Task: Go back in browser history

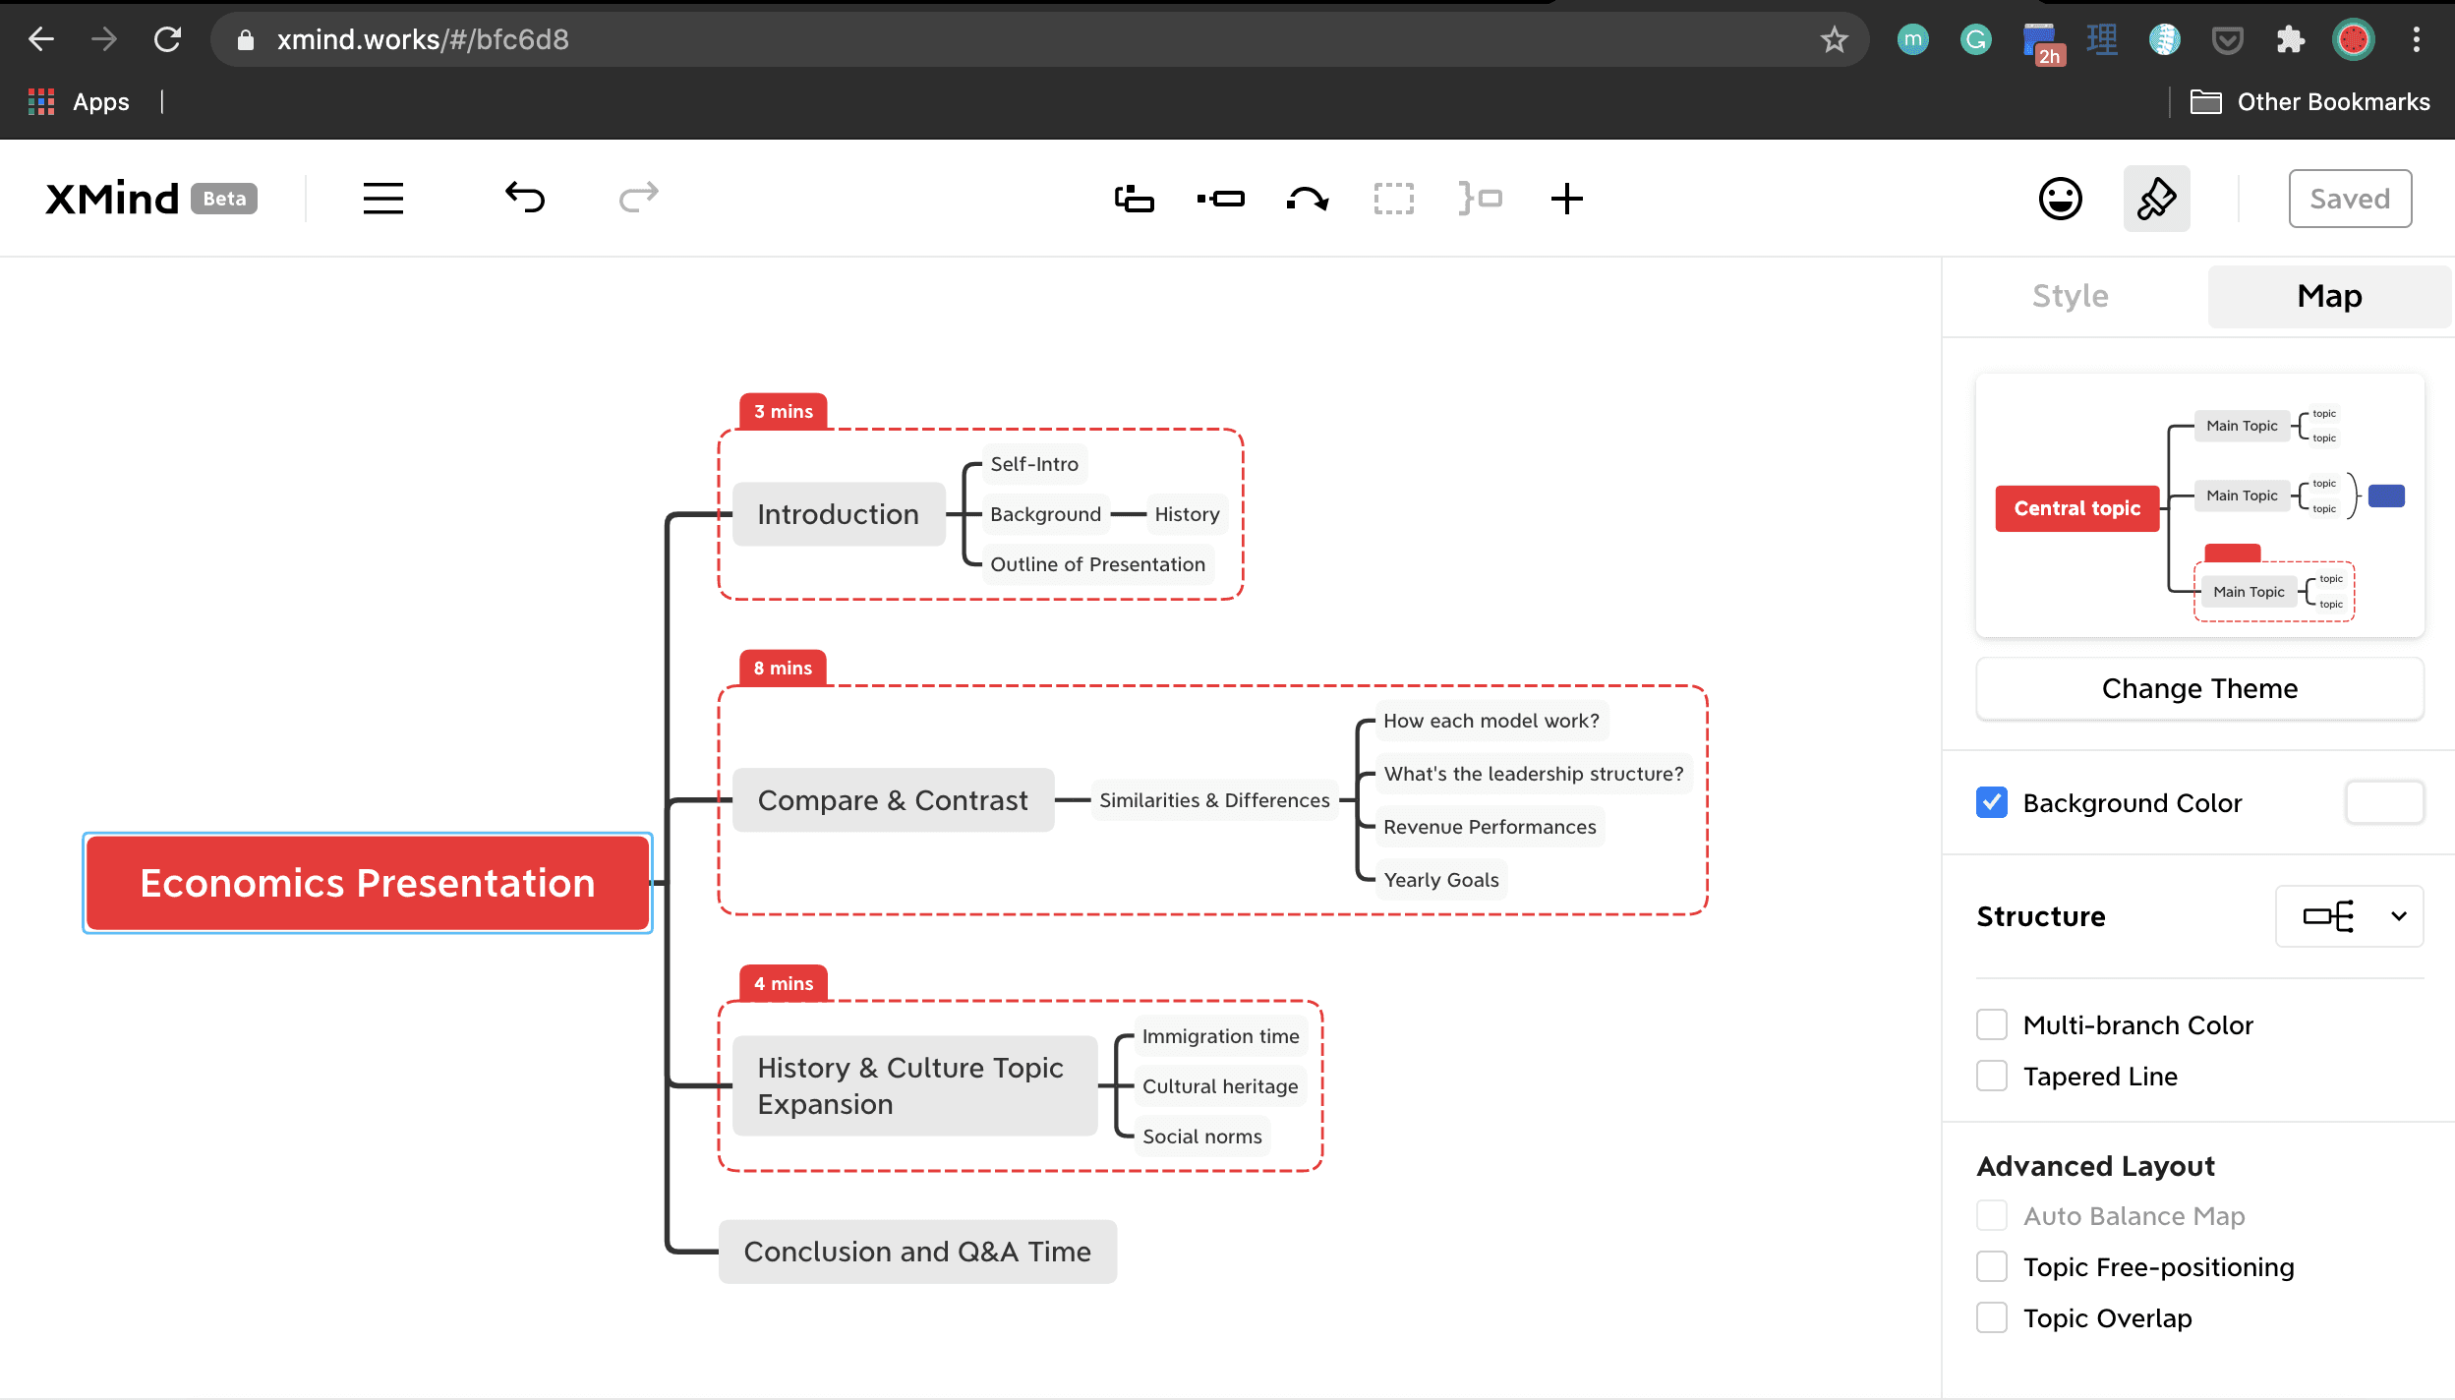Action: click(x=41, y=39)
